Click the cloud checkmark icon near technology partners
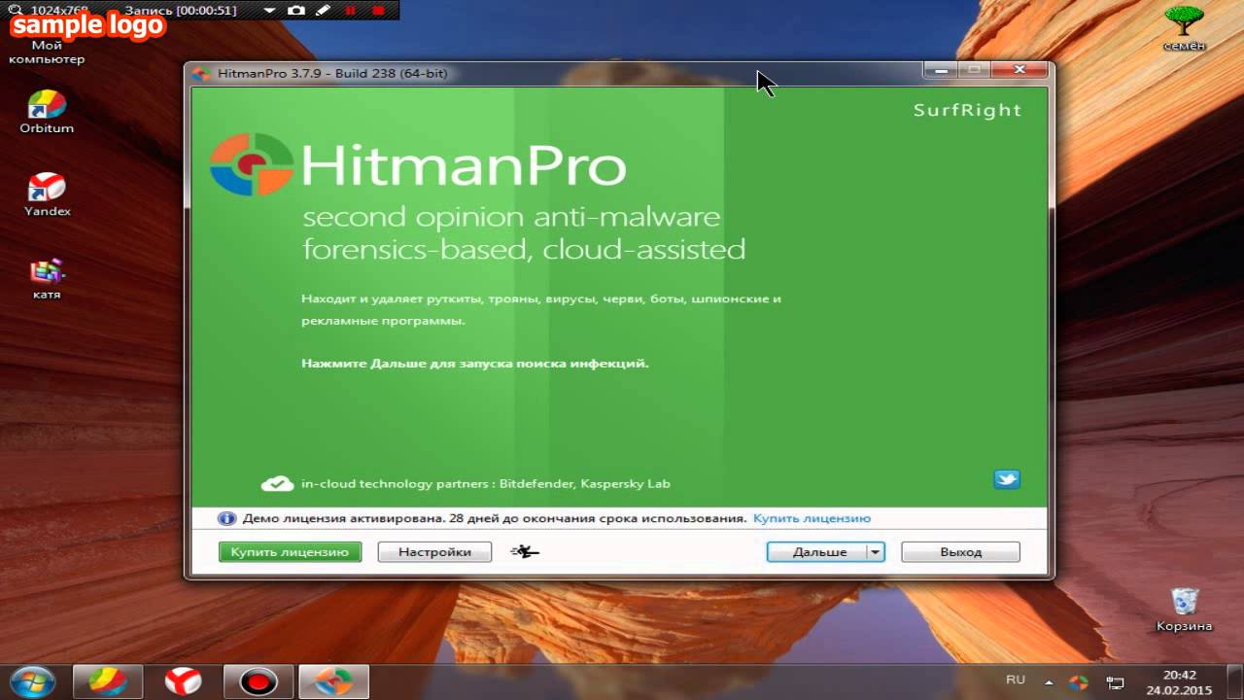This screenshot has height=700, width=1244. point(278,483)
